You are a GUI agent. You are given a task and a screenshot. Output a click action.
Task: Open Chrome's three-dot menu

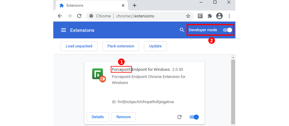point(229,16)
